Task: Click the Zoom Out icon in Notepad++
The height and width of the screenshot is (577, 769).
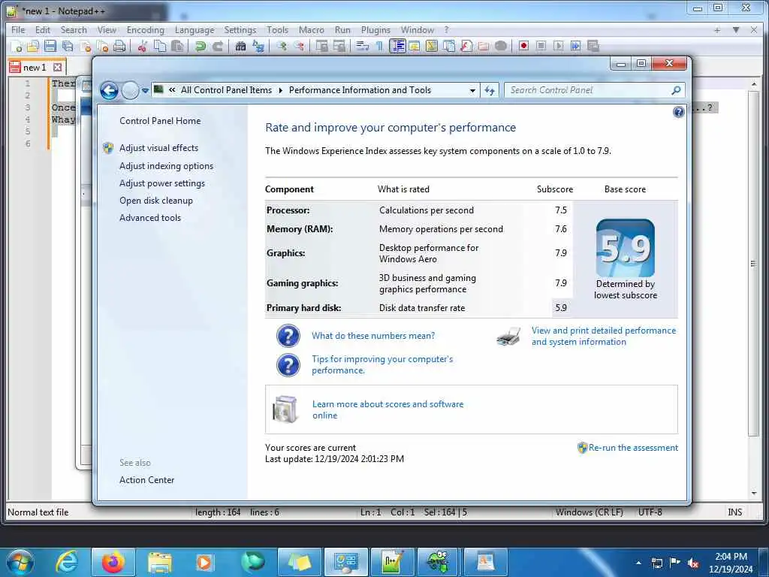Action: [x=299, y=46]
